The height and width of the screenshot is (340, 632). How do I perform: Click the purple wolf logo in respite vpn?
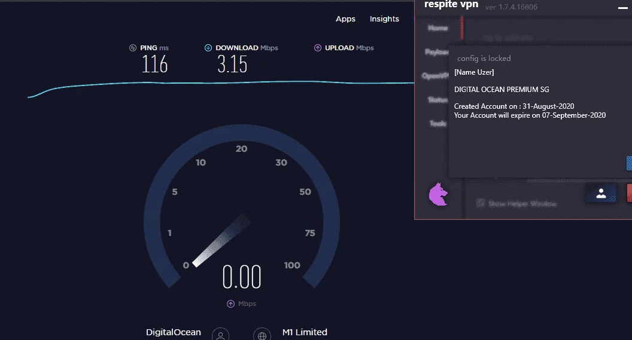click(439, 194)
